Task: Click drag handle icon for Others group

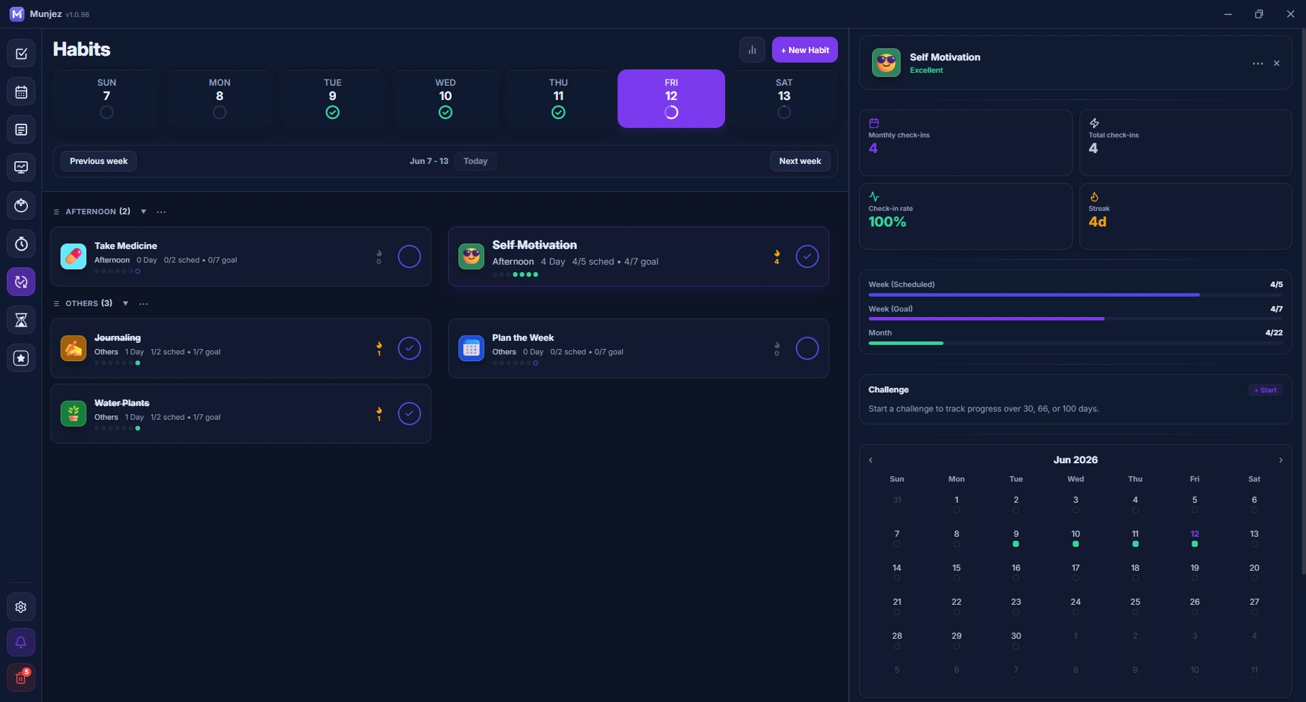Action: pyautogui.click(x=56, y=303)
